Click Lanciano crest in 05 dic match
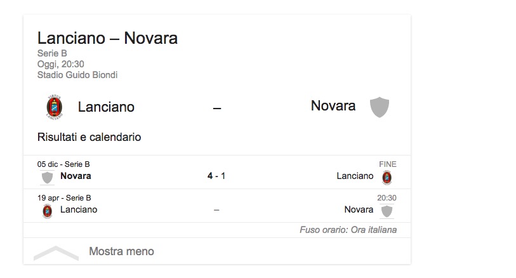Image resolution: width=516 pixels, height=278 pixels. 387,177
